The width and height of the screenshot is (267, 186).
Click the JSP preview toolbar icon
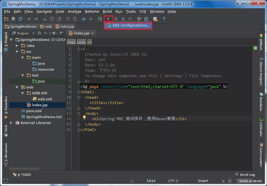click(155, 19)
